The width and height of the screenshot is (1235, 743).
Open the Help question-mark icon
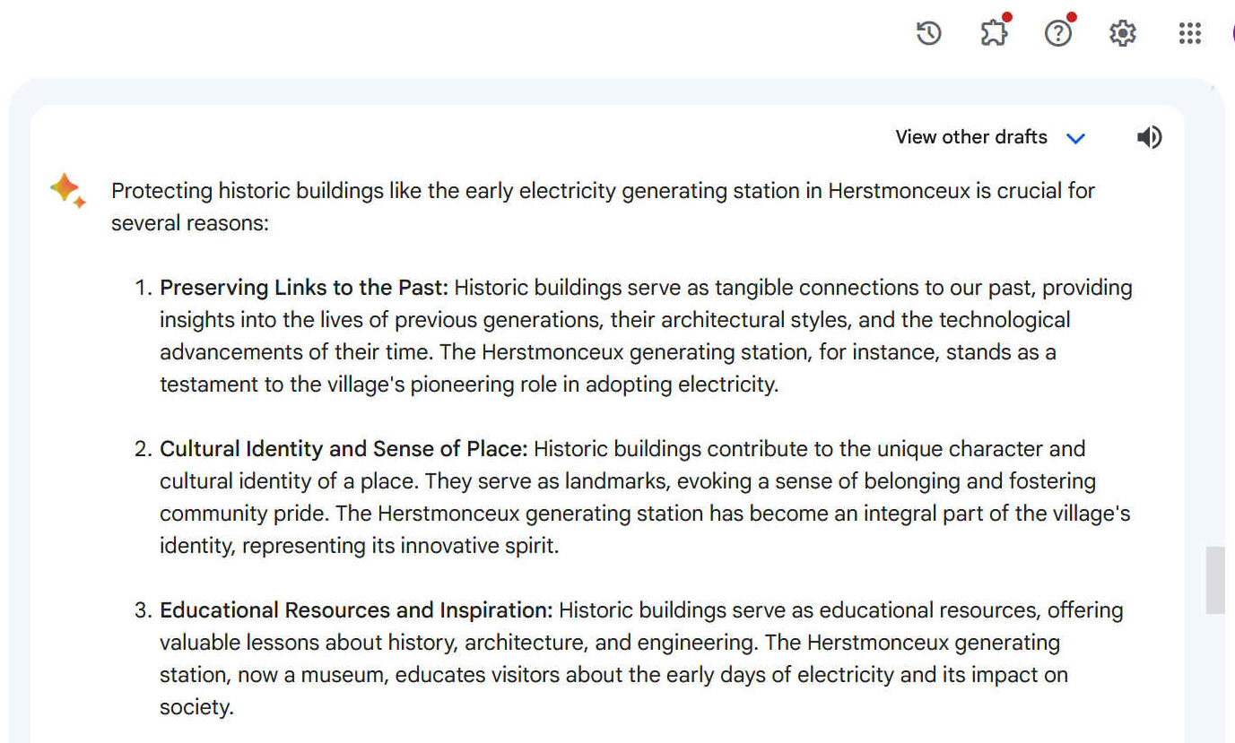click(x=1058, y=33)
